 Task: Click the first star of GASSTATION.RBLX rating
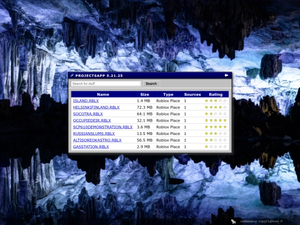coord(207,147)
